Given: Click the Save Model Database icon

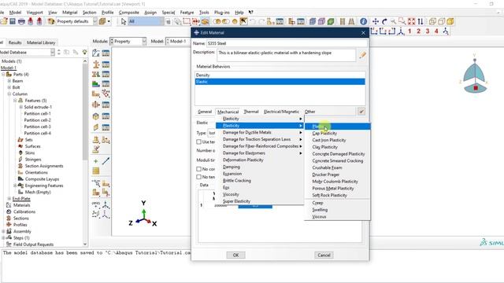Looking at the screenshot, I should 13,21.
